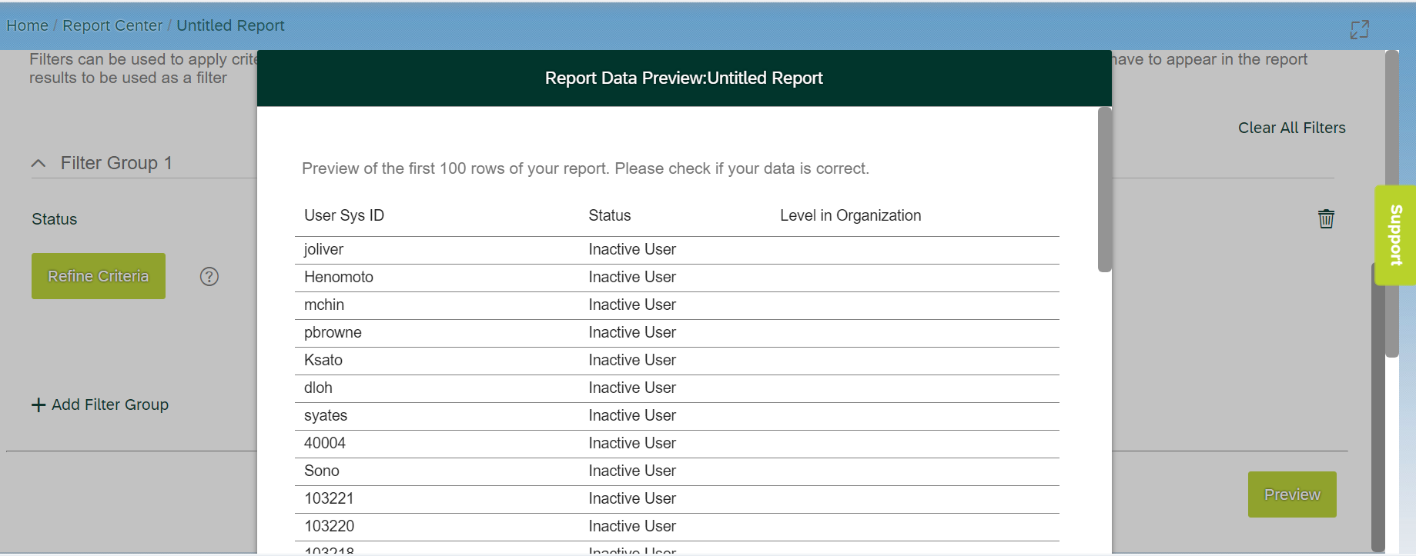The width and height of the screenshot is (1416, 556).
Task: Click the green Preview button
Action: tap(1292, 494)
